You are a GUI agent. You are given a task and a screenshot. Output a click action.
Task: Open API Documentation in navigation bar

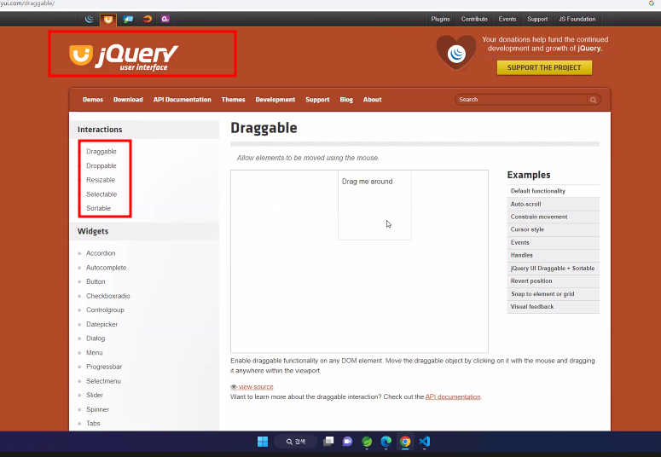[183, 100]
